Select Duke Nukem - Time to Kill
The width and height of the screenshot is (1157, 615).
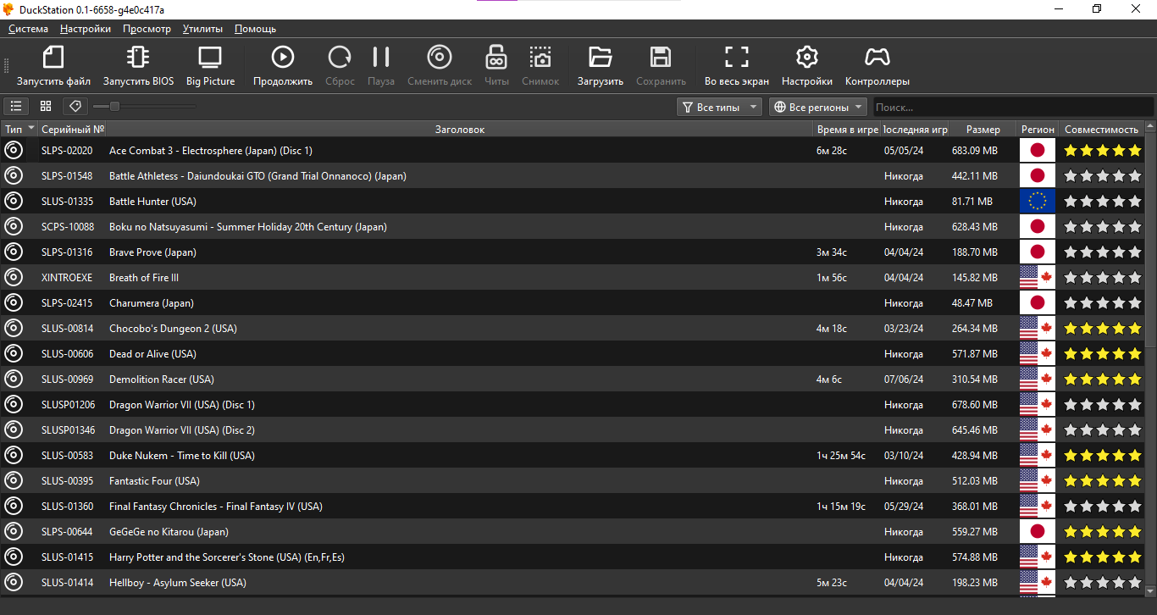(182, 456)
